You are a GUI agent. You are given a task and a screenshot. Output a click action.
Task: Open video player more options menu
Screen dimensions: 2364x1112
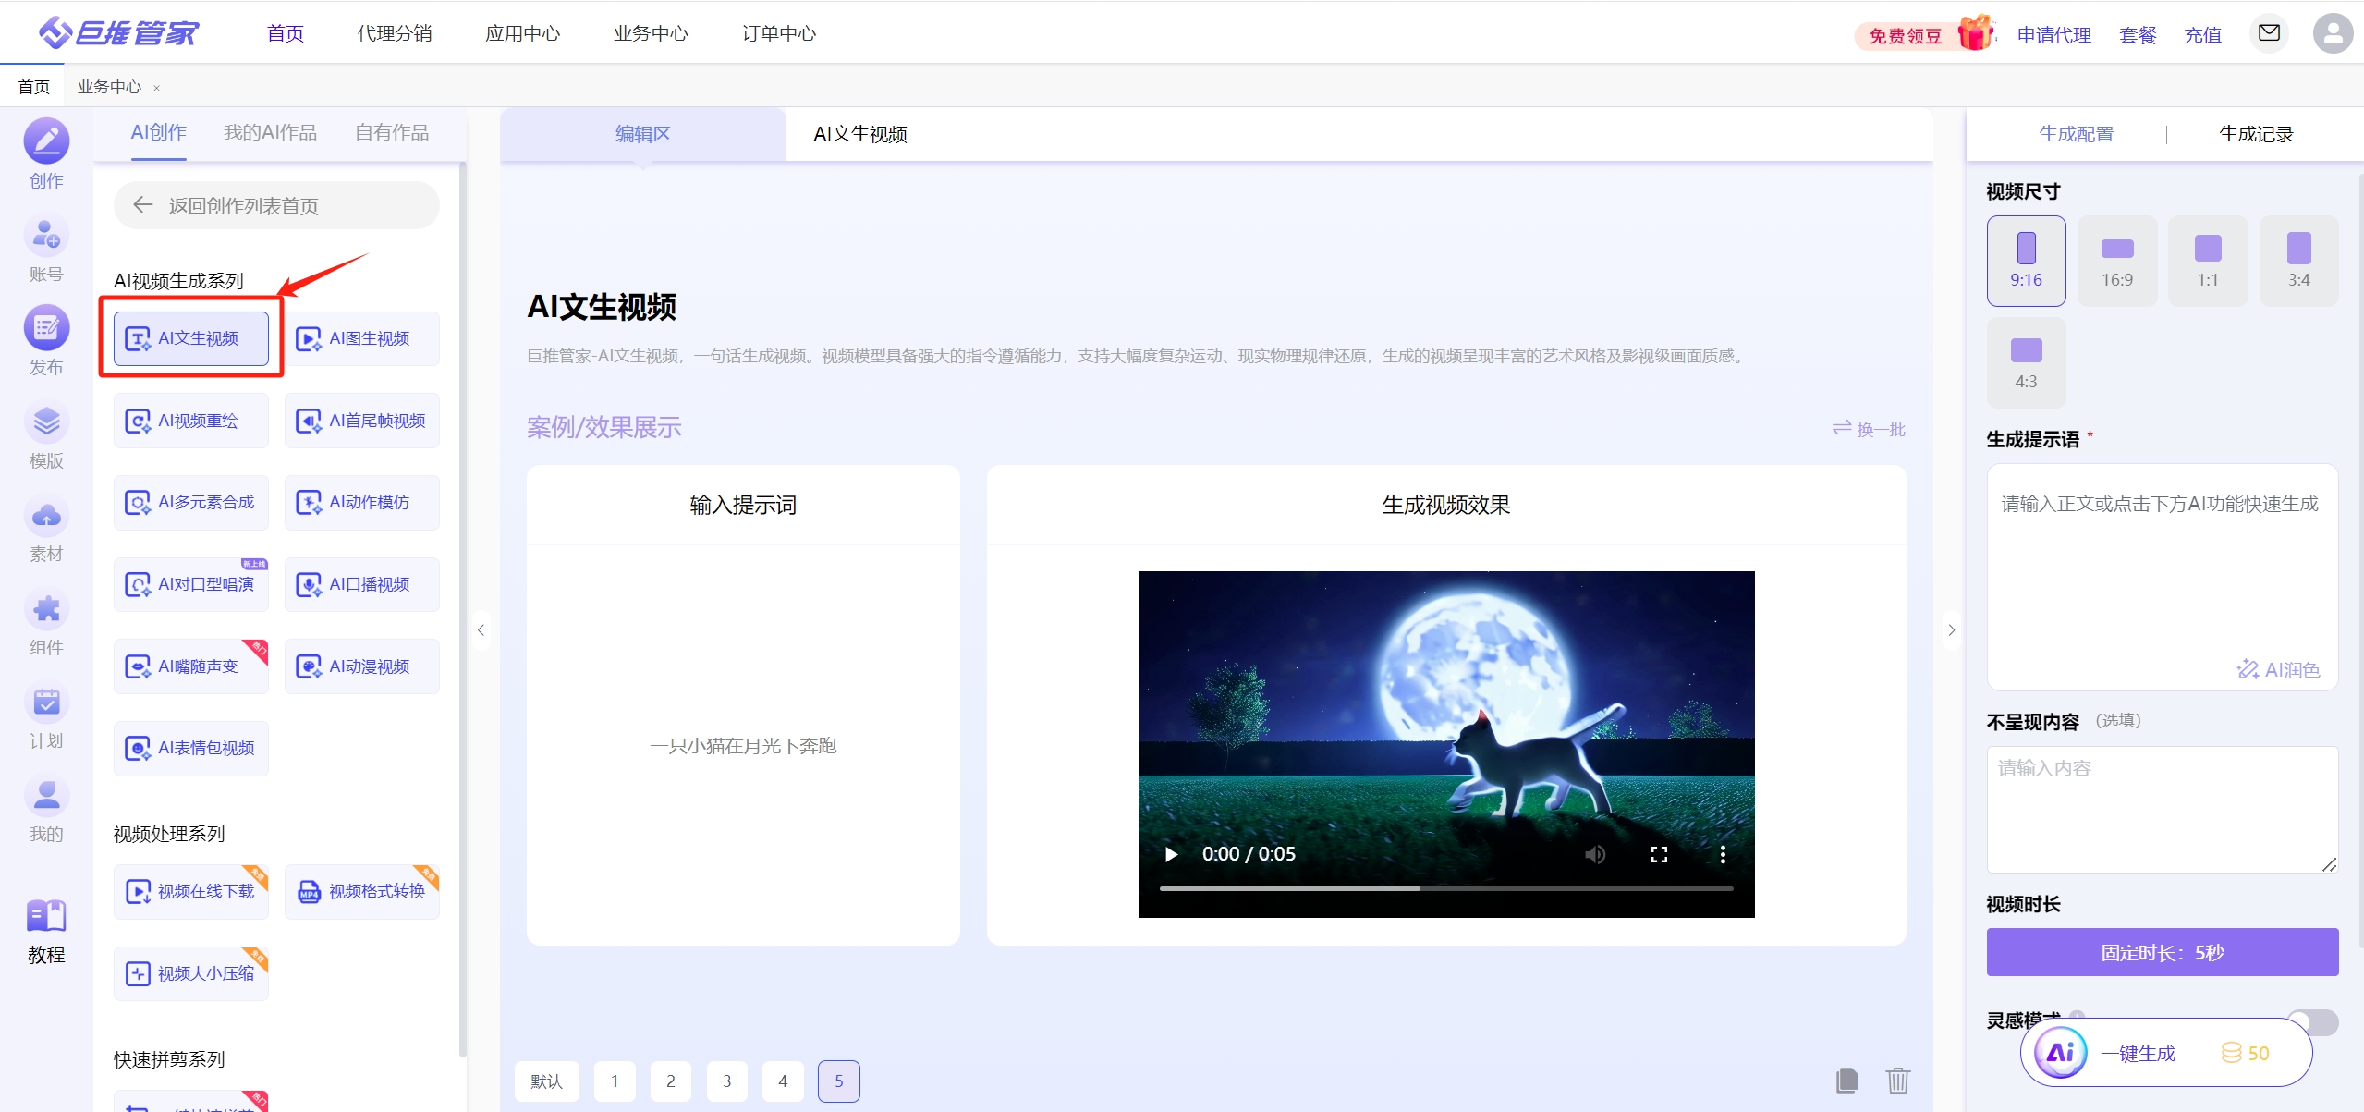click(1722, 854)
